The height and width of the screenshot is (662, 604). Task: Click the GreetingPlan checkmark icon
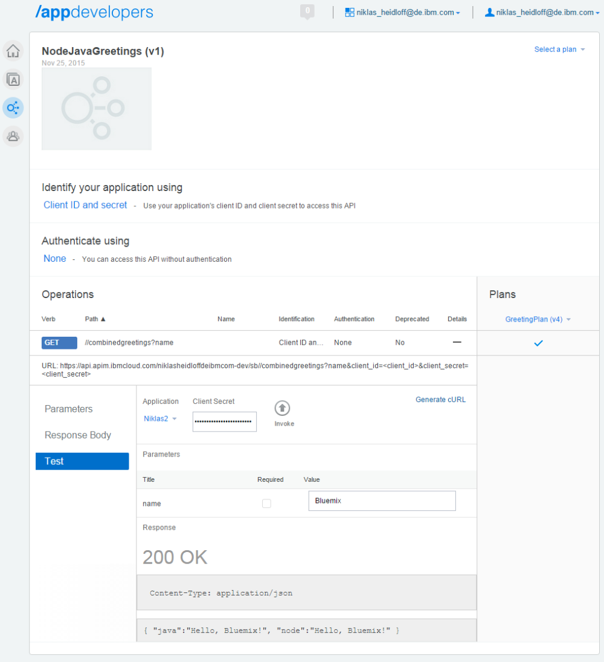point(538,343)
